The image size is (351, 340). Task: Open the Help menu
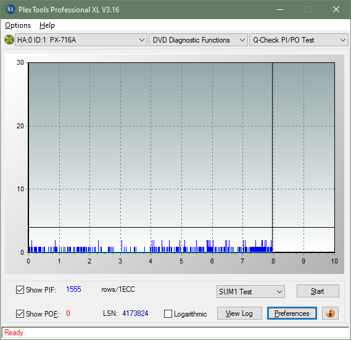tap(47, 25)
